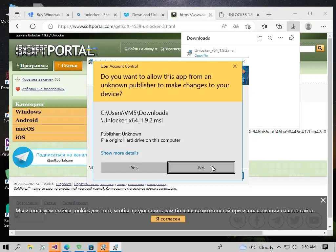Close the UNLOCKER 1.9 tab
The image size is (336, 252).
click(258, 15)
